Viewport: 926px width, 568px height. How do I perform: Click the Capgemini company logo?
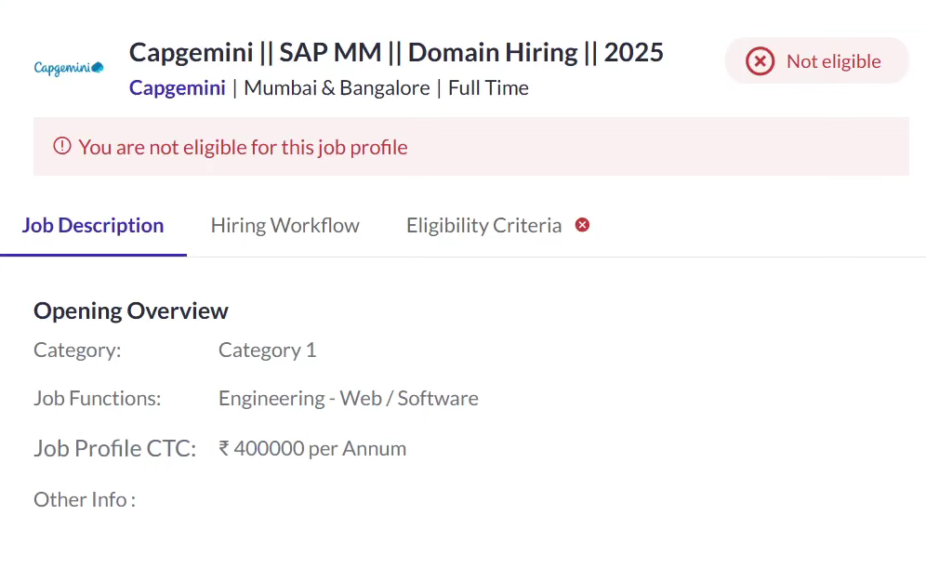coord(69,68)
